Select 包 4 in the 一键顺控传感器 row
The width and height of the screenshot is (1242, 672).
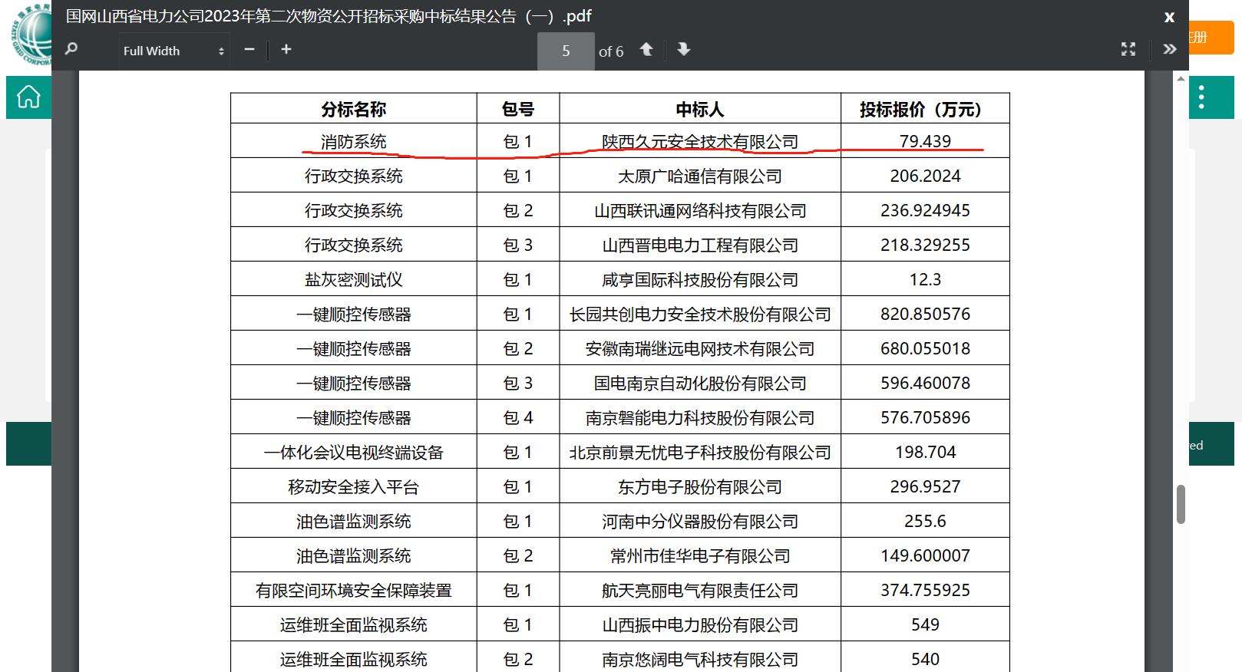click(517, 418)
